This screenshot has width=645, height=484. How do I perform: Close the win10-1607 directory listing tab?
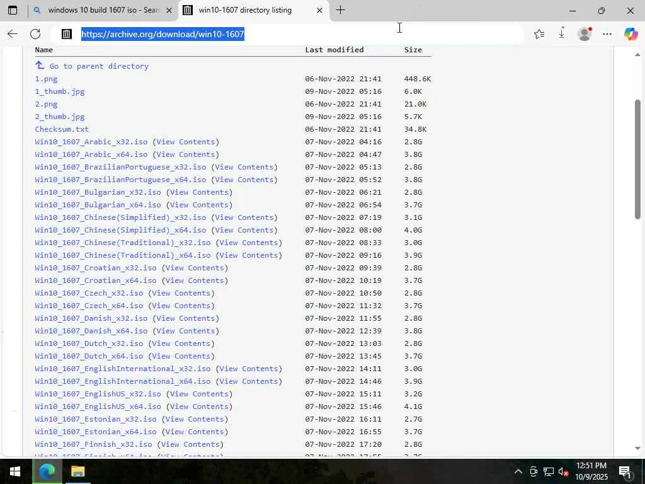[x=319, y=11]
